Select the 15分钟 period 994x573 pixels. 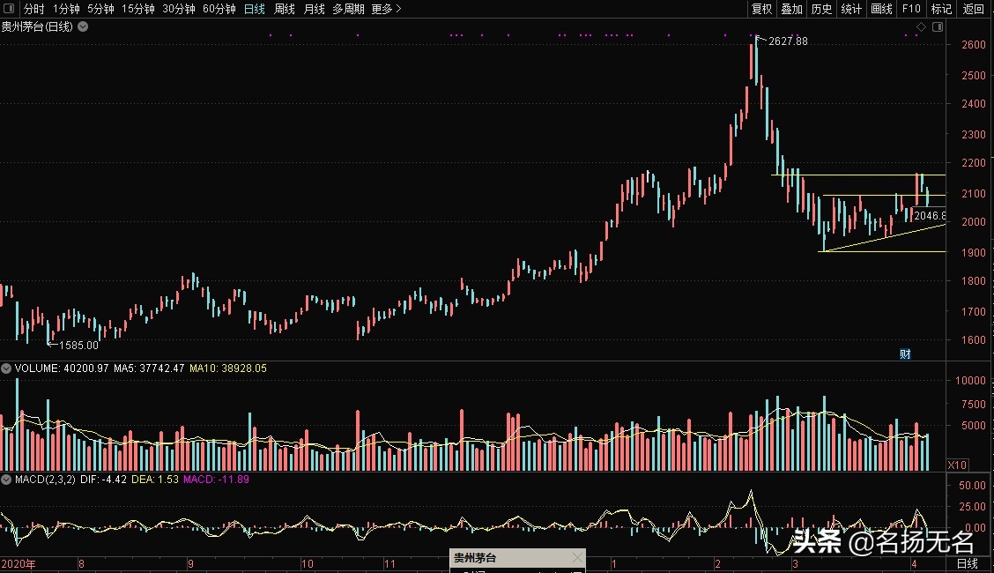pos(138,9)
